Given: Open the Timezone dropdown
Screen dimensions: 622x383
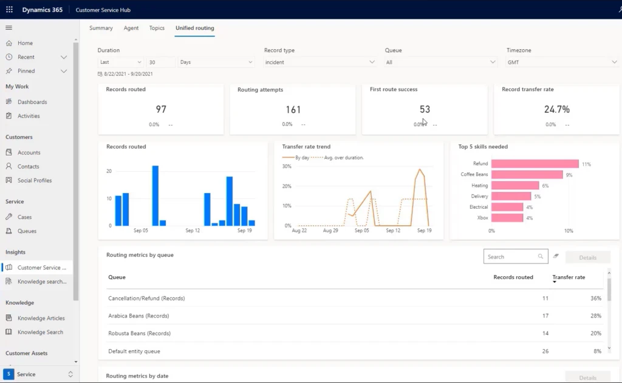Looking at the screenshot, I should point(562,62).
